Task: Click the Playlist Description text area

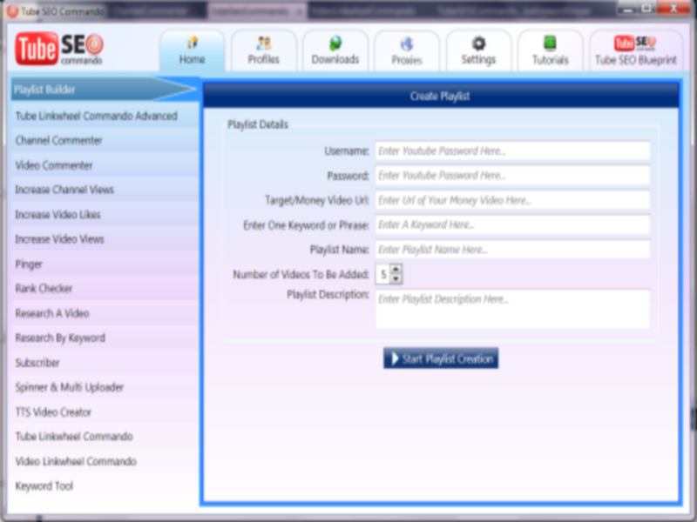Action: [x=512, y=310]
